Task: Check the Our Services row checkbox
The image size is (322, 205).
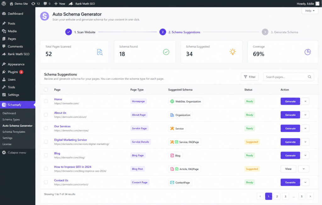Action: 46,128
